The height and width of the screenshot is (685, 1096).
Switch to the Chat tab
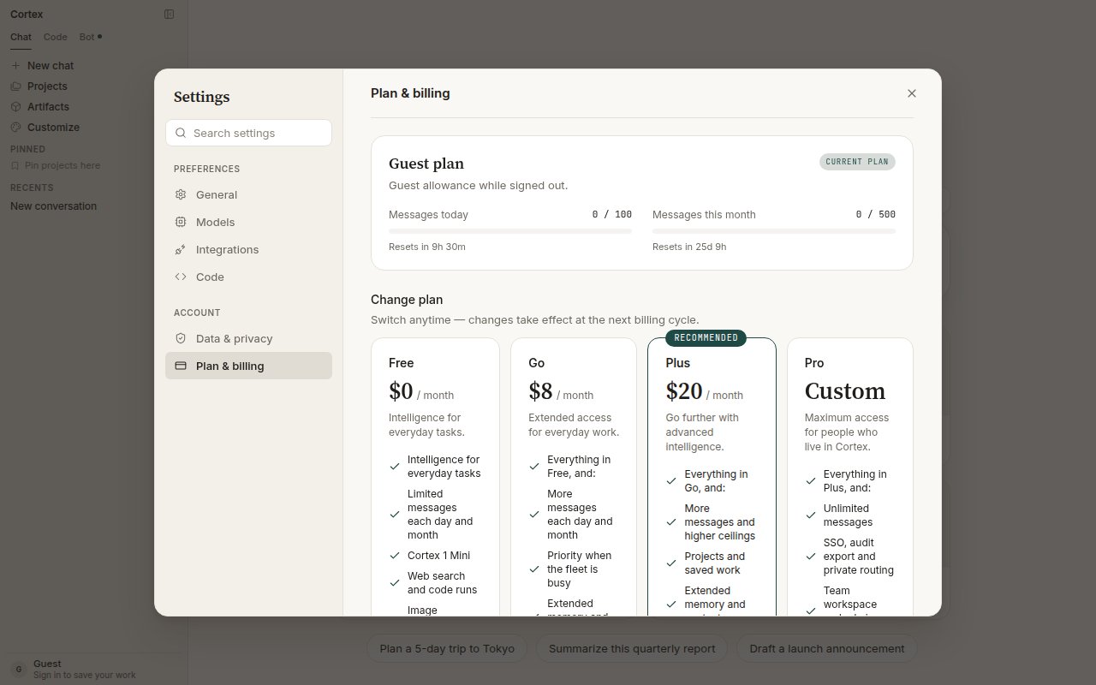[21, 37]
